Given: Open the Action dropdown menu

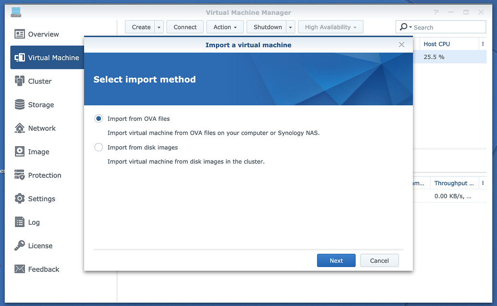Looking at the screenshot, I should [225, 27].
